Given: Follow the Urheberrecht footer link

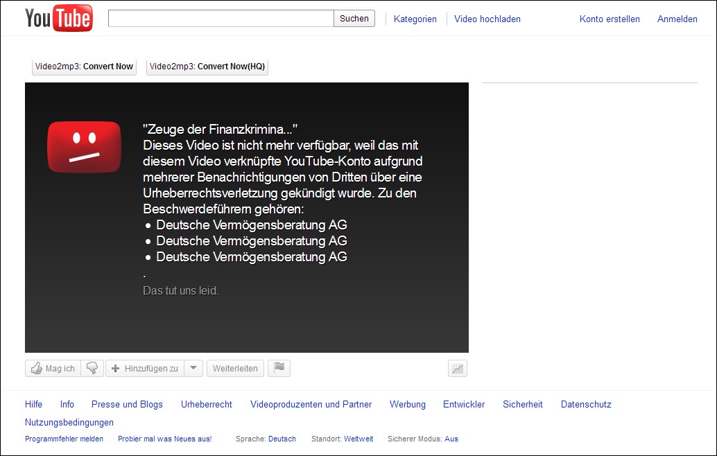Looking at the screenshot, I should pos(206,404).
